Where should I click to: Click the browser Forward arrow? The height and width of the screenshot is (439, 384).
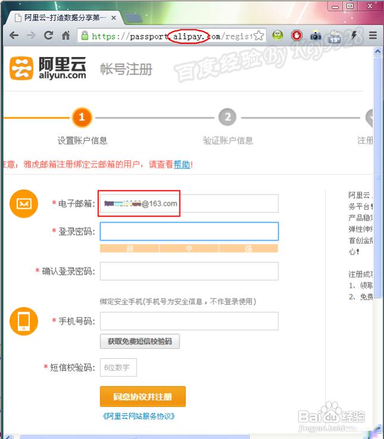[31, 36]
